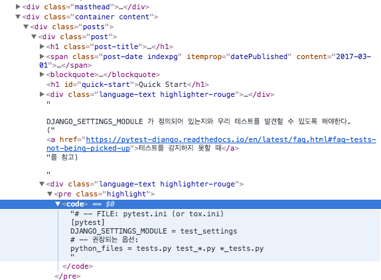Click '테스트를 감지하지 못할 때' link text
The height and width of the screenshot is (280, 381).
tap(180, 148)
